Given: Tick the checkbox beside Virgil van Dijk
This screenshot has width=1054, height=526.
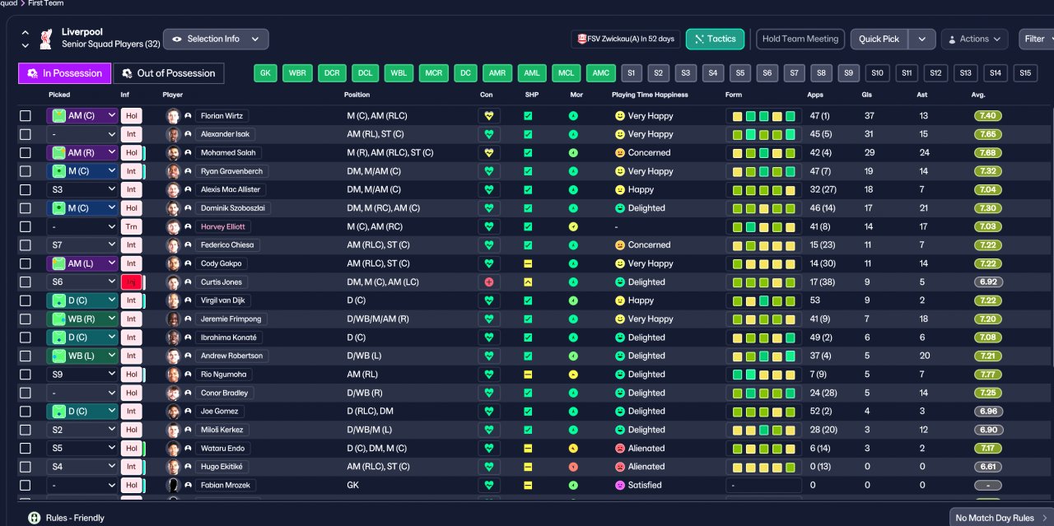Looking at the screenshot, I should click(x=26, y=300).
